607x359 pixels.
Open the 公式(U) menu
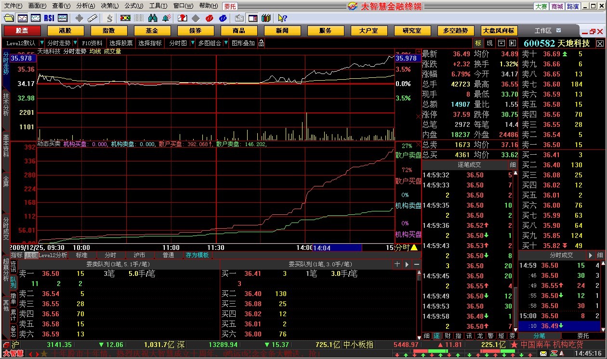(x=134, y=6)
